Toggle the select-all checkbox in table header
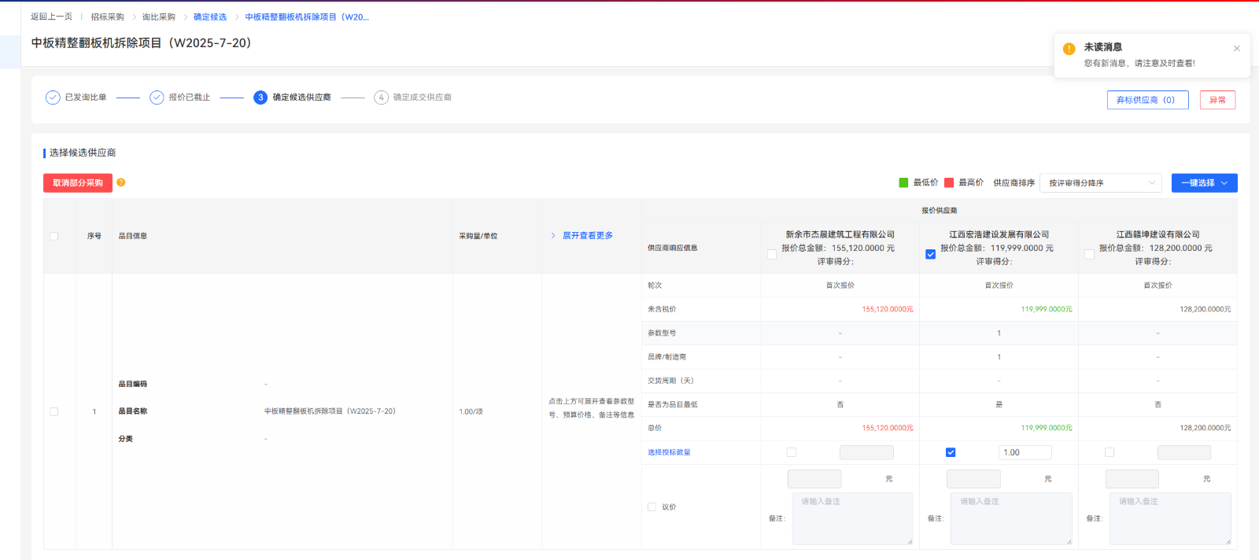This screenshot has height=560, width=1259. pyautogui.click(x=54, y=236)
